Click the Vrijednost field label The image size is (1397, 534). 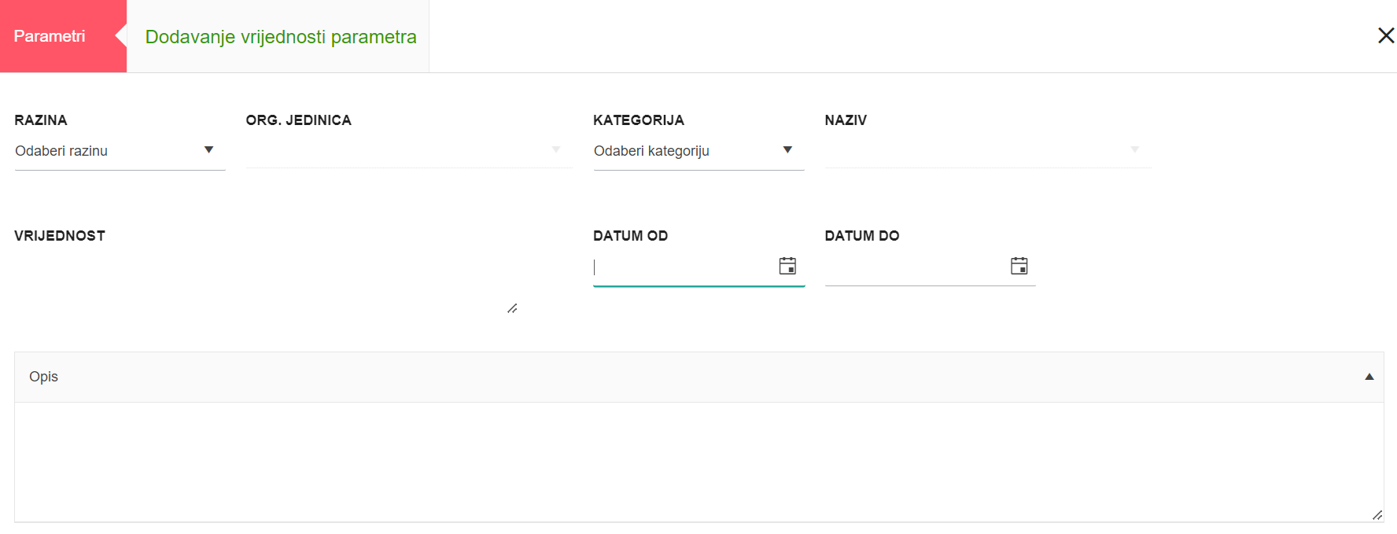point(60,236)
